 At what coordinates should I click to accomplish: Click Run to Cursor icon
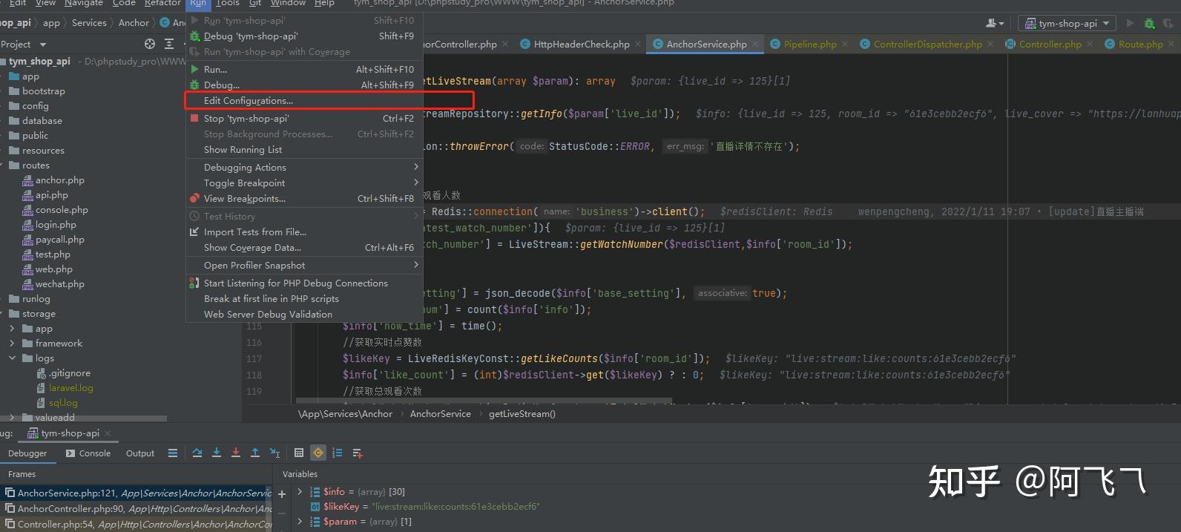pyautogui.click(x=274, y=453)
